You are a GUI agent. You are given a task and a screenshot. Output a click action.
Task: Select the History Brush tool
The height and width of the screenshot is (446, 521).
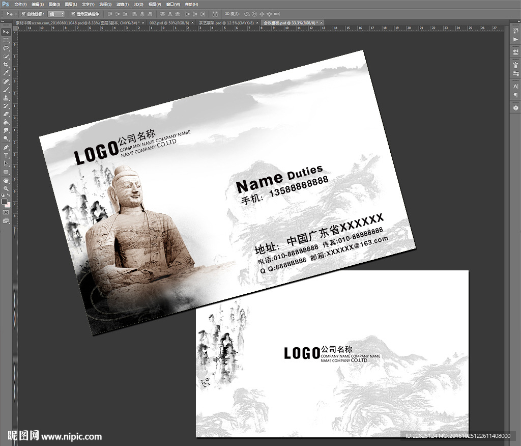point(6,106)
